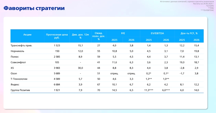Click Транснефть expected return "27"
The image size is (216, 113).
[99, 46]
